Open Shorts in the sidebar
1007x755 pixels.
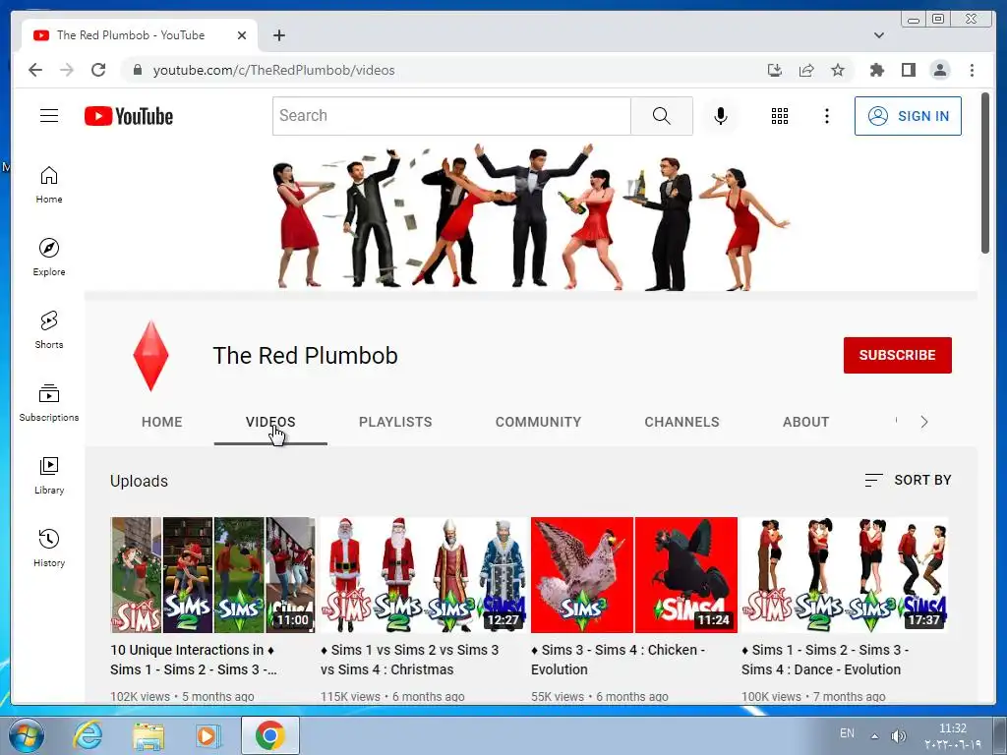49,330
